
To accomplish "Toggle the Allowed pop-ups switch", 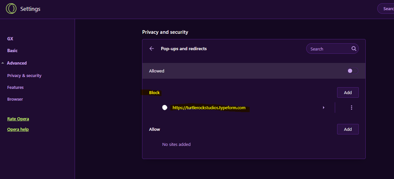I will tap(353, 71).
